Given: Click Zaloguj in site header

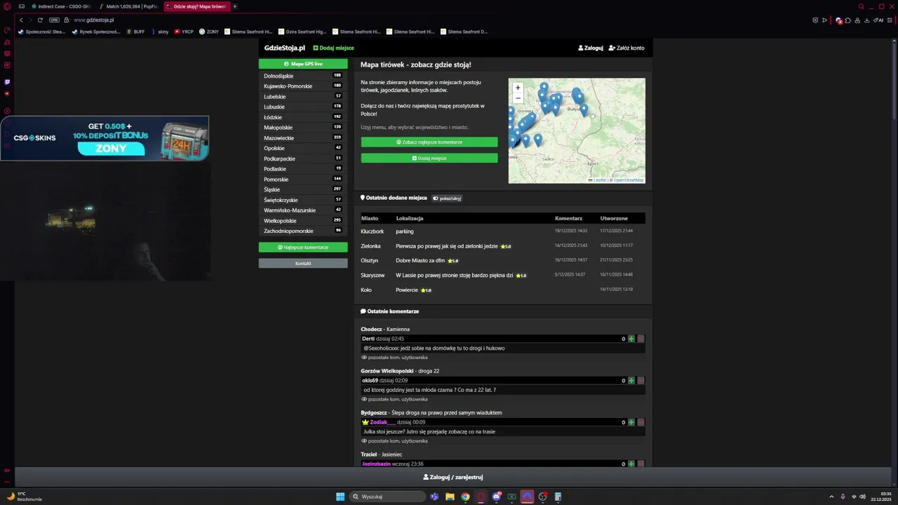Looking at the screenshot, I should point(591,48).
